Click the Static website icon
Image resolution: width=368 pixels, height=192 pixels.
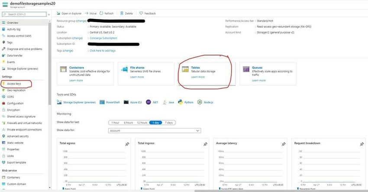tap(3, 143)
